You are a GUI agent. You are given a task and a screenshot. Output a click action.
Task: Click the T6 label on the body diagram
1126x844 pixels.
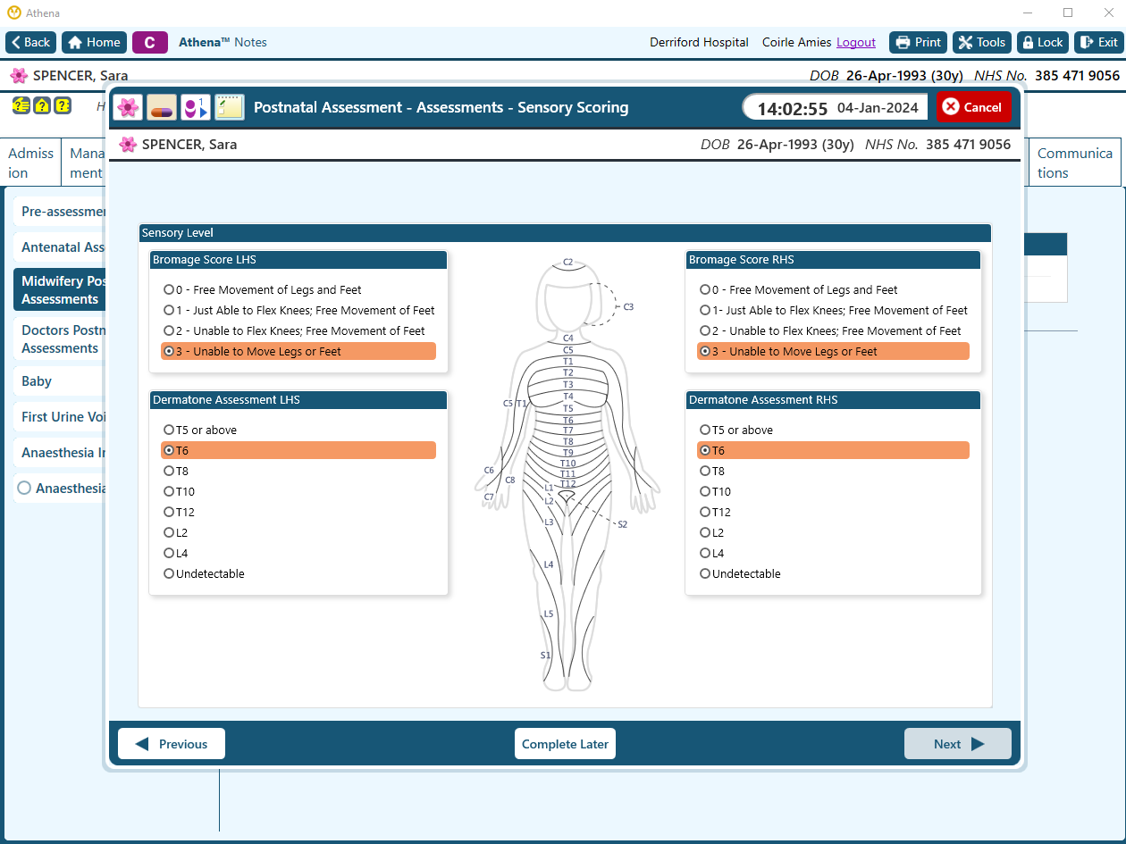click(568, 421)
